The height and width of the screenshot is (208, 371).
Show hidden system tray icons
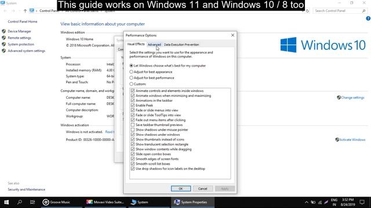(307, 202)
